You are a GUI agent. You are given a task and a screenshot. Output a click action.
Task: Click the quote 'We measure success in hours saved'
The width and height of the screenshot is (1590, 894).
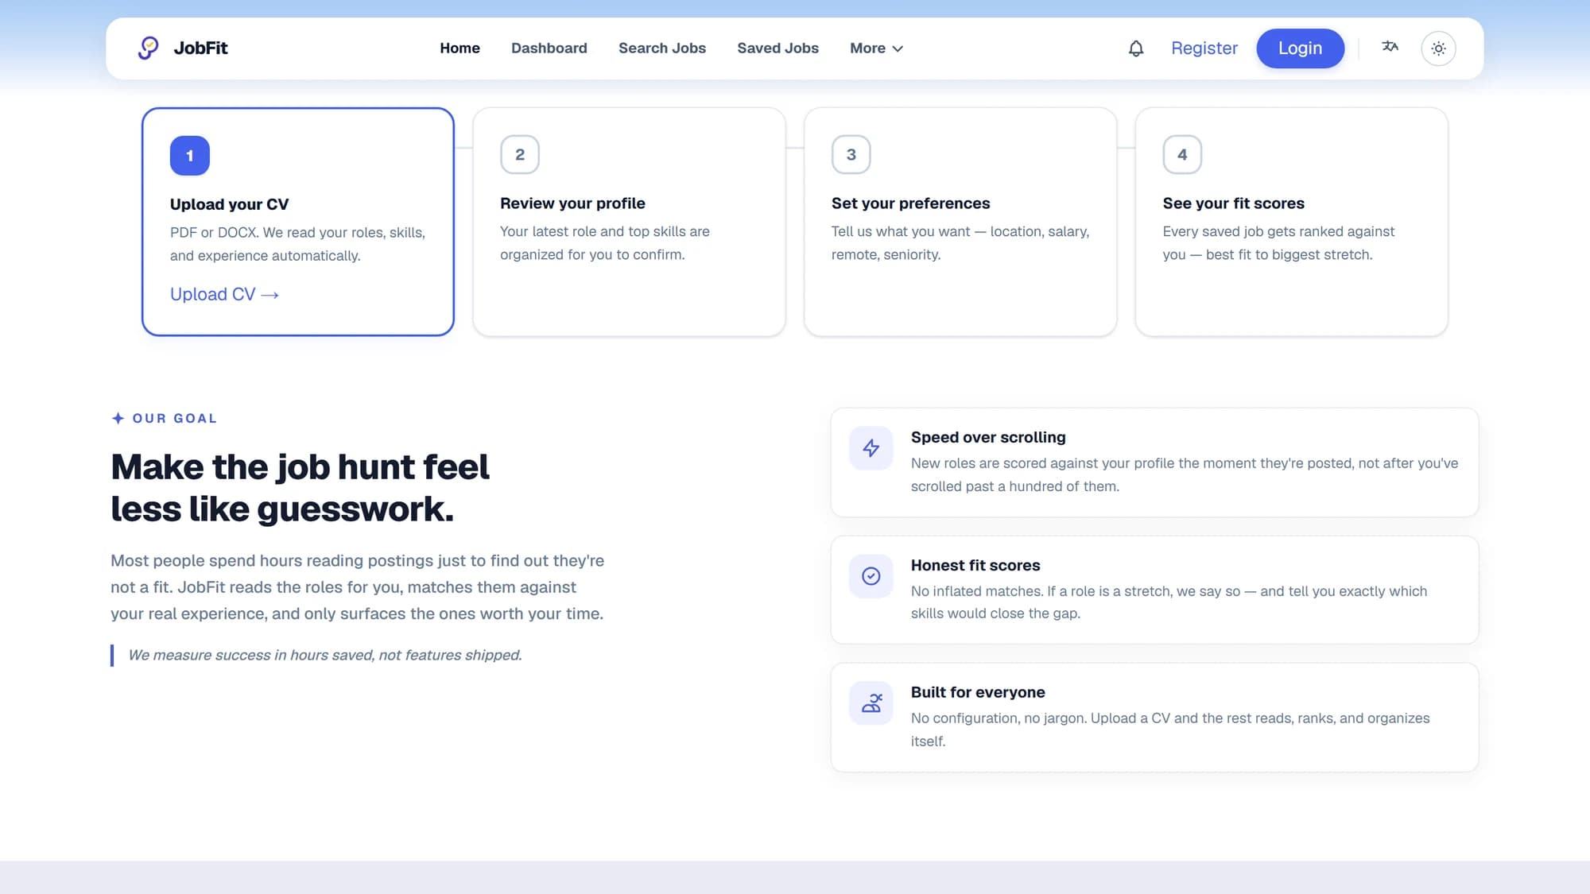324,655
